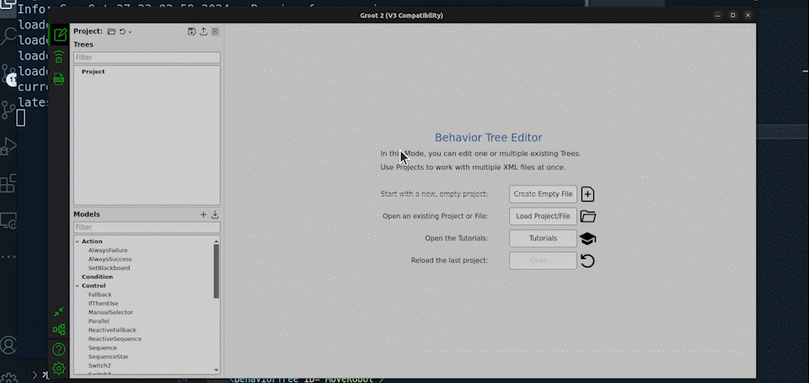Select the Sequence control node
The height and width of the screenshot is (383, 809).
coord(103,348)
